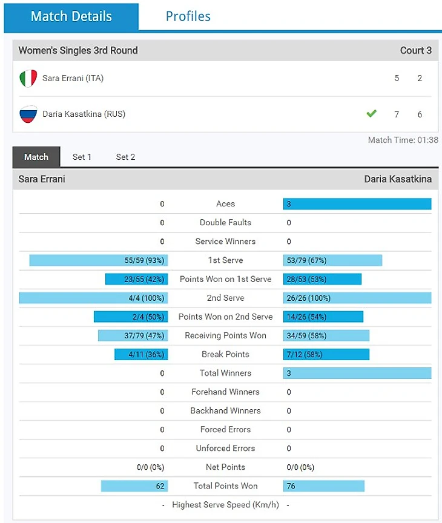Click the Russian flag icon

[x=28, y=114]
